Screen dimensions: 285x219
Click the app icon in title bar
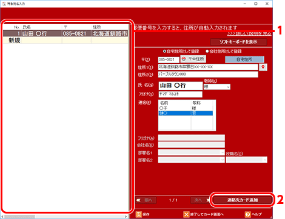pos(4,4)
